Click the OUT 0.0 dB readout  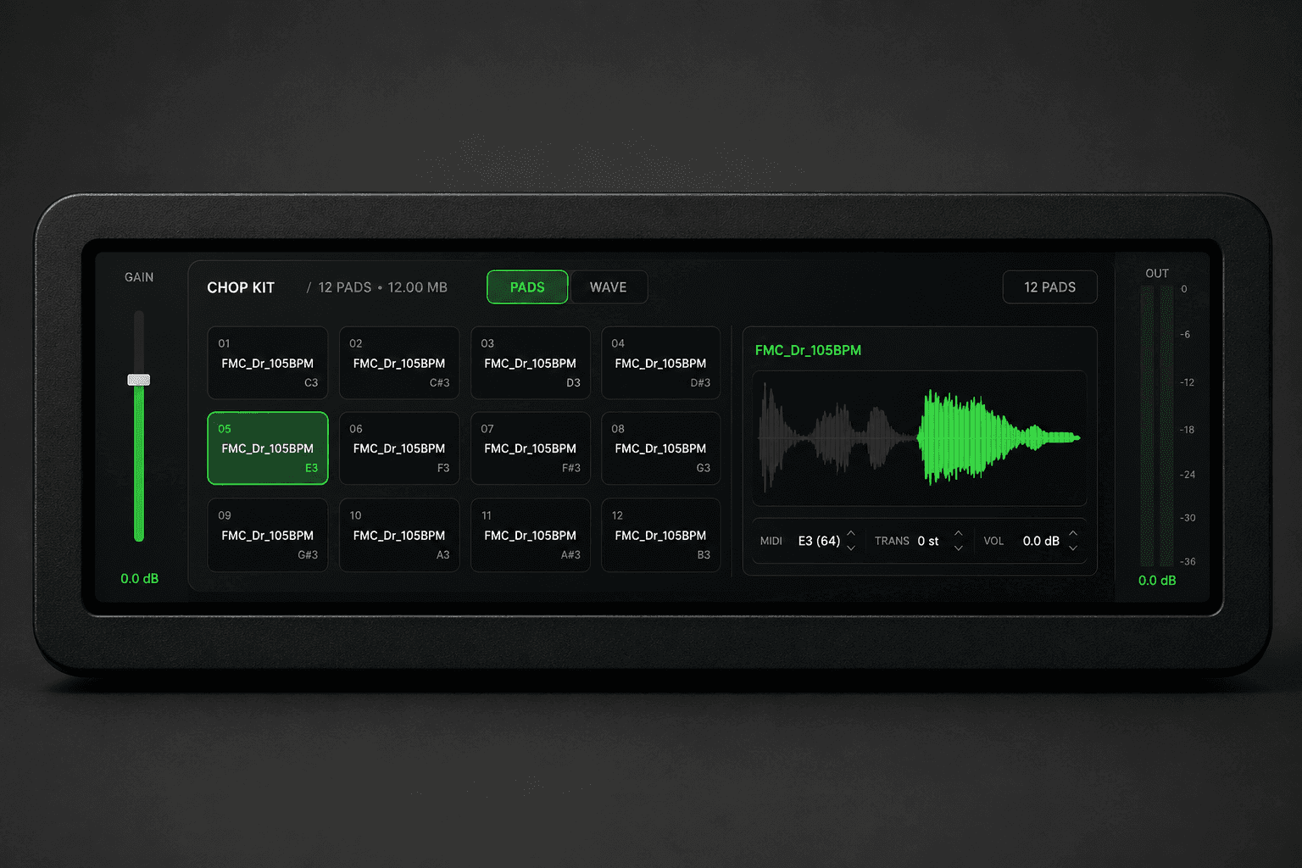tap(1157, 580)
